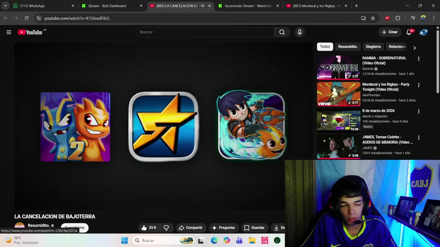Open the SOBRENATURAL video thumbnail

click(339, 68)
